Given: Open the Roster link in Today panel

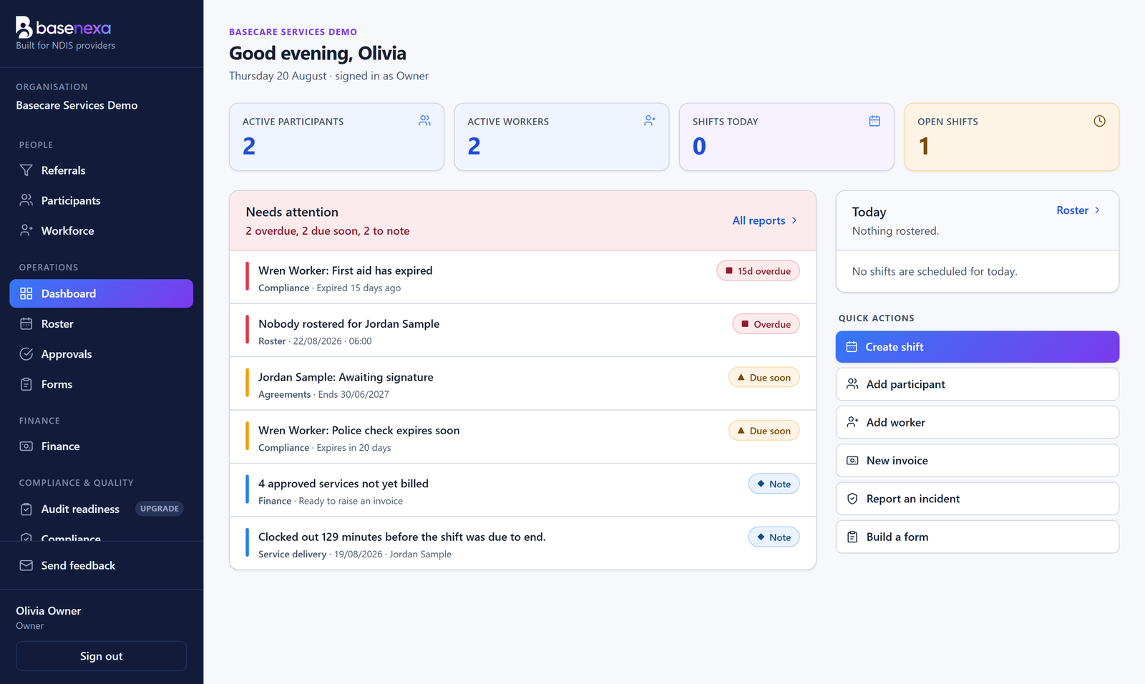Looking at the screenshot, I should click(1078, 210).
